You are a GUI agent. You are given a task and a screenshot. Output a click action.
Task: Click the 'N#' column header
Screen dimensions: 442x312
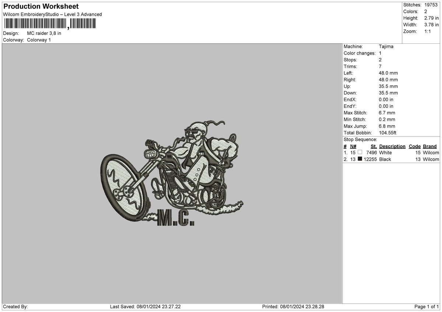coord(353,146)
